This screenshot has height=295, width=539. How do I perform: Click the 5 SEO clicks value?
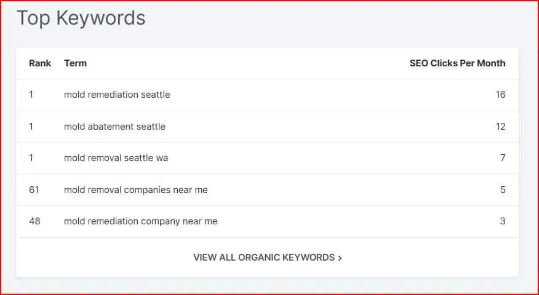[x=503, y=190]
